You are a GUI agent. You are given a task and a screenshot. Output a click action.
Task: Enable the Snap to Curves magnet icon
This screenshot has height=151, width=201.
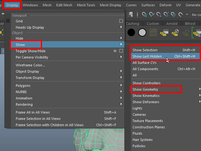click(x=152, y=15)
